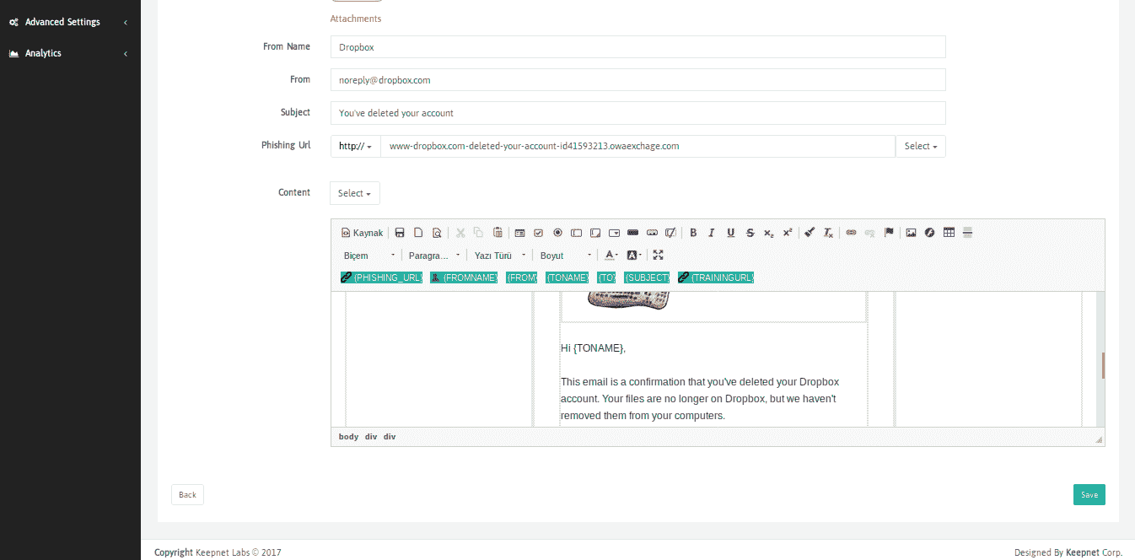The width and height of the screenshot is (1135, 560).
Task: Insert the {PHISHING_URL} merge tag
Action: coord(381,277)
